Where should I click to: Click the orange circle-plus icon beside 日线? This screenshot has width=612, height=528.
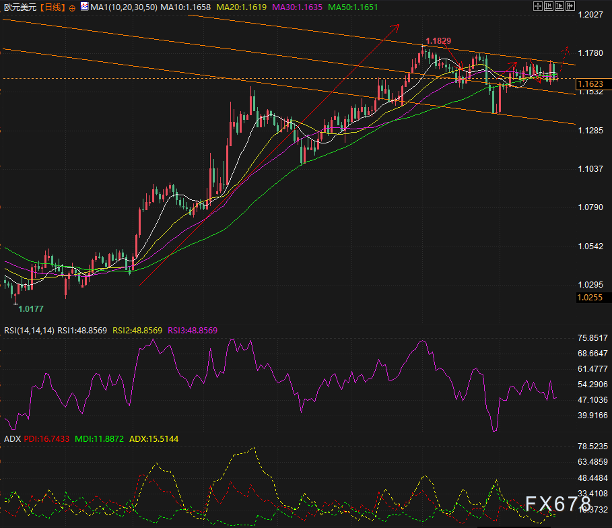(72, 7)
